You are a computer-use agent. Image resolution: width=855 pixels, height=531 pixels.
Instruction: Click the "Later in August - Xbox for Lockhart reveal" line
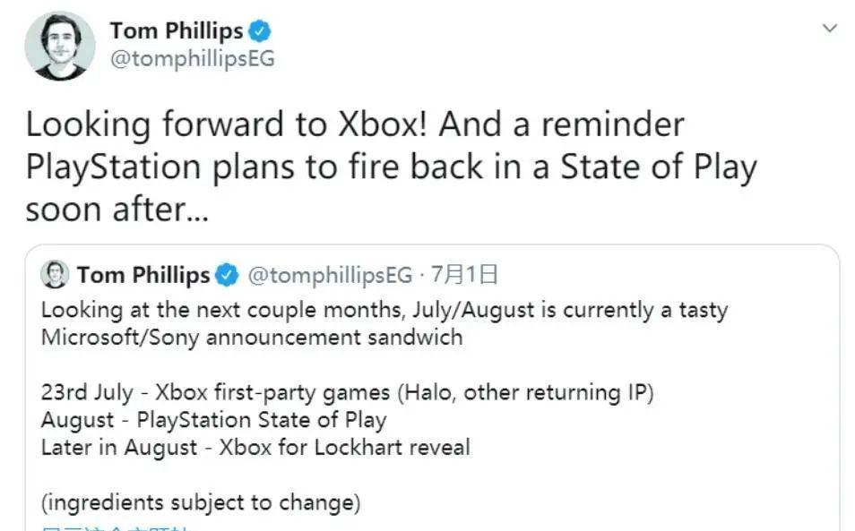[255, 447]
